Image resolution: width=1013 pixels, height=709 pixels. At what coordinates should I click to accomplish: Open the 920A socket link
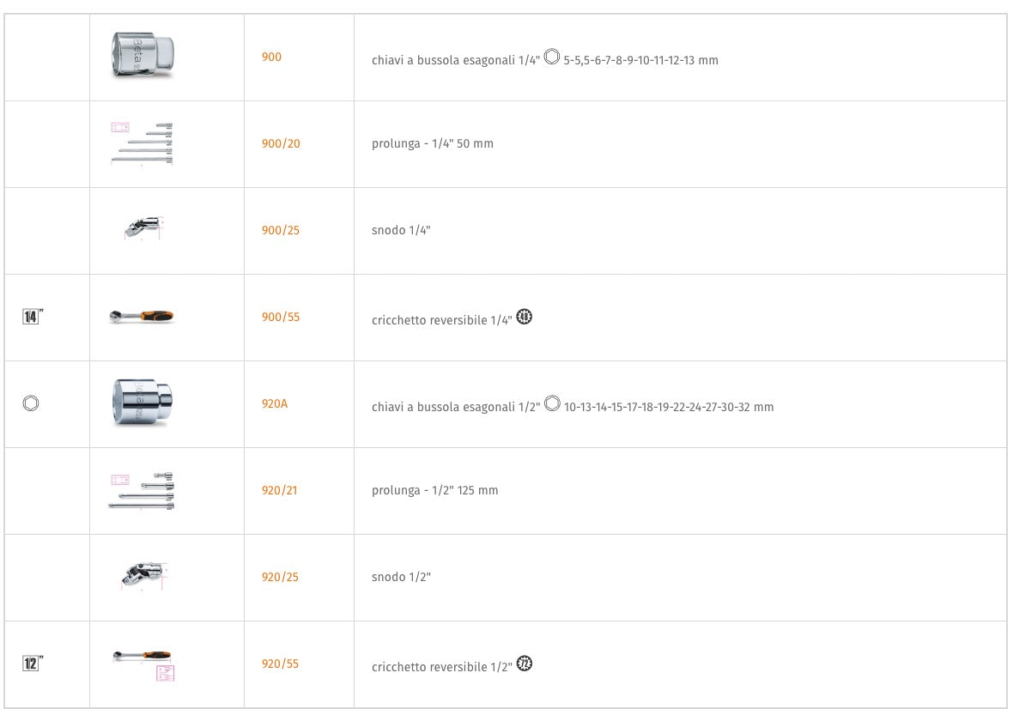(275, 403)
